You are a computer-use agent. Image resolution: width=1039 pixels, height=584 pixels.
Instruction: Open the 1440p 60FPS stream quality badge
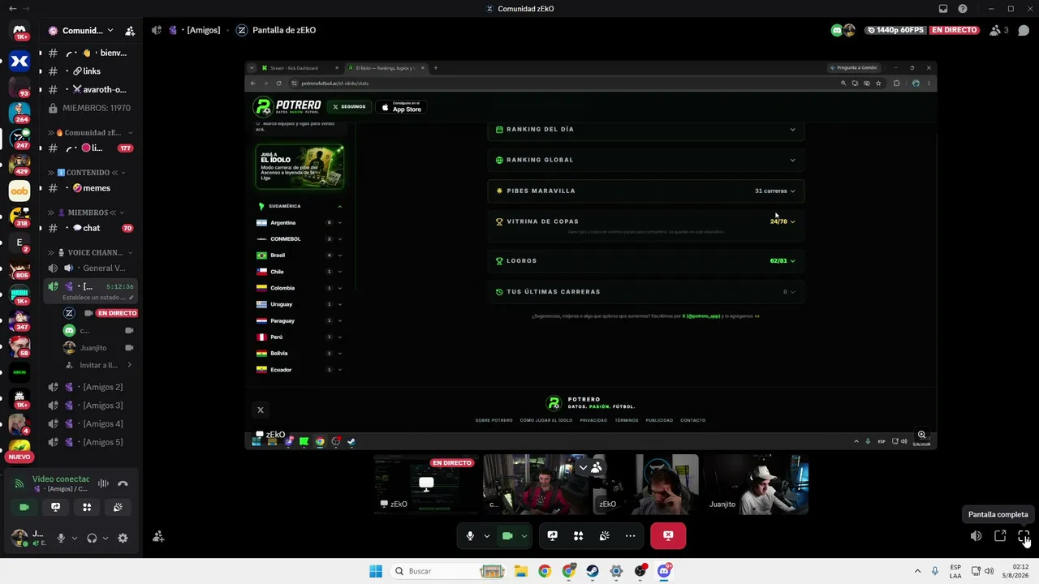click(895, 30)
